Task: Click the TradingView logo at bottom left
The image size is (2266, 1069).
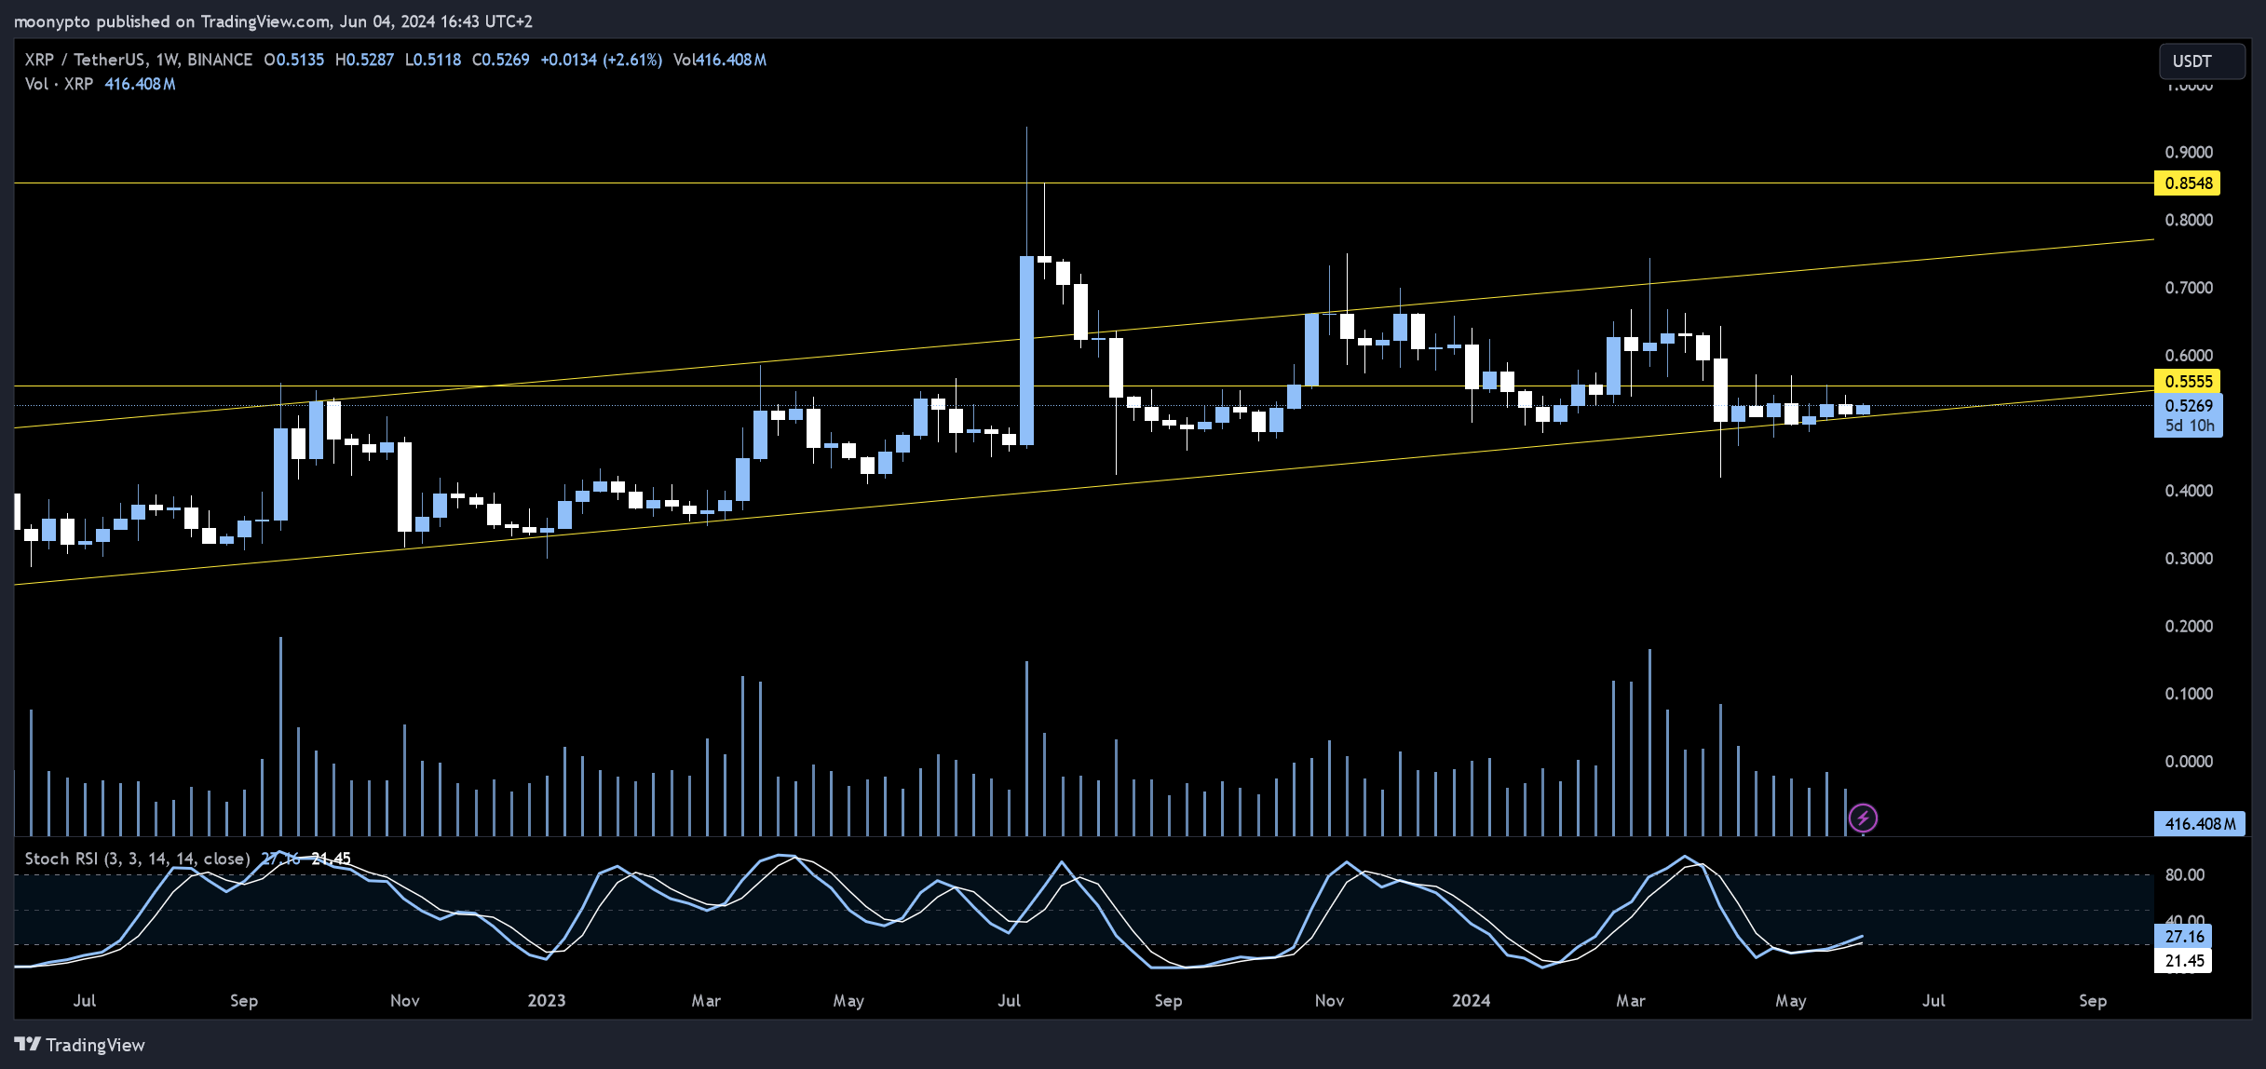Action: click(x=80, y=1045)
